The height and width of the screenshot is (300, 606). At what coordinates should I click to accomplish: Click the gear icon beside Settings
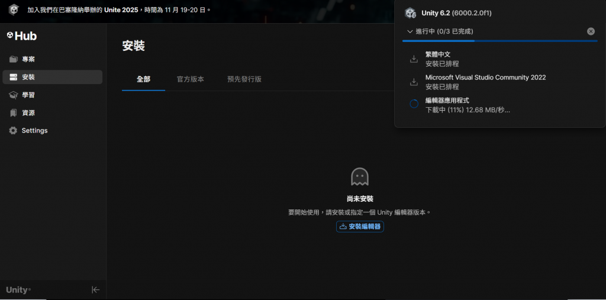[x=14, y=131]
